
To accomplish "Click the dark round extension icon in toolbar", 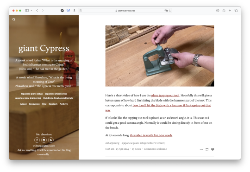I will (62, 11).
